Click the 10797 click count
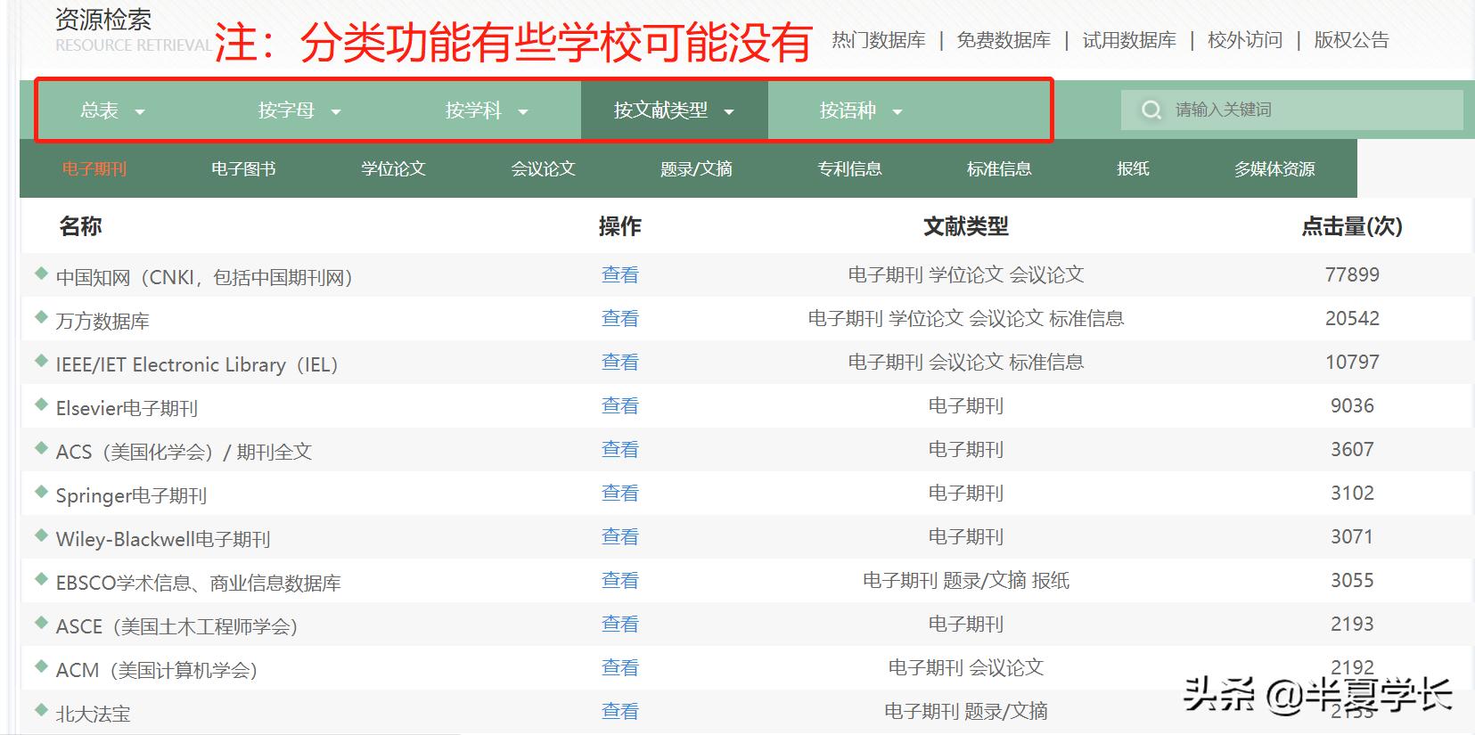 pyautogui.click(x=1352, y=362)
